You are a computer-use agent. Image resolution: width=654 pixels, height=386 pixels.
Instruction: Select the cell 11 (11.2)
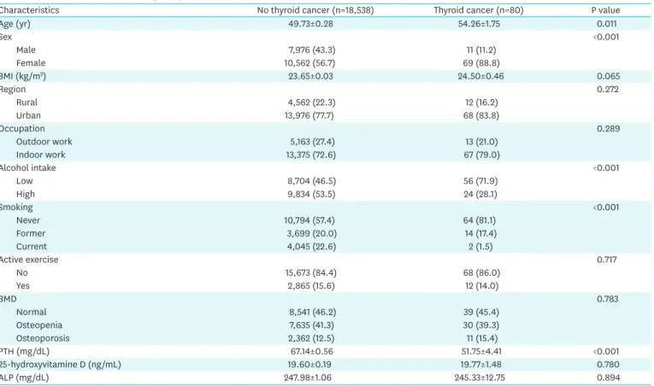pyautogui.click(x=481, y=50)
